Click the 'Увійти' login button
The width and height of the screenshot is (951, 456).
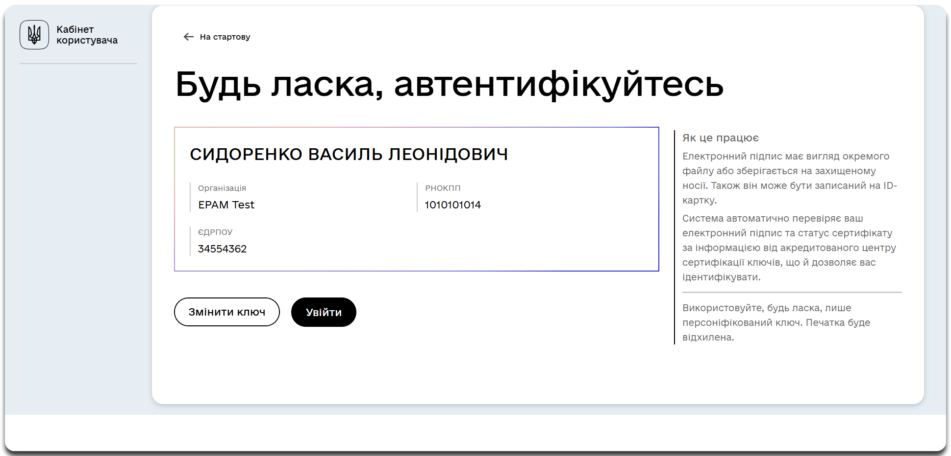324,312
